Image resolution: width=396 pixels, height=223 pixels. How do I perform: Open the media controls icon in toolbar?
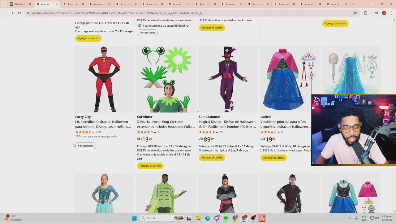click(377, 13)
